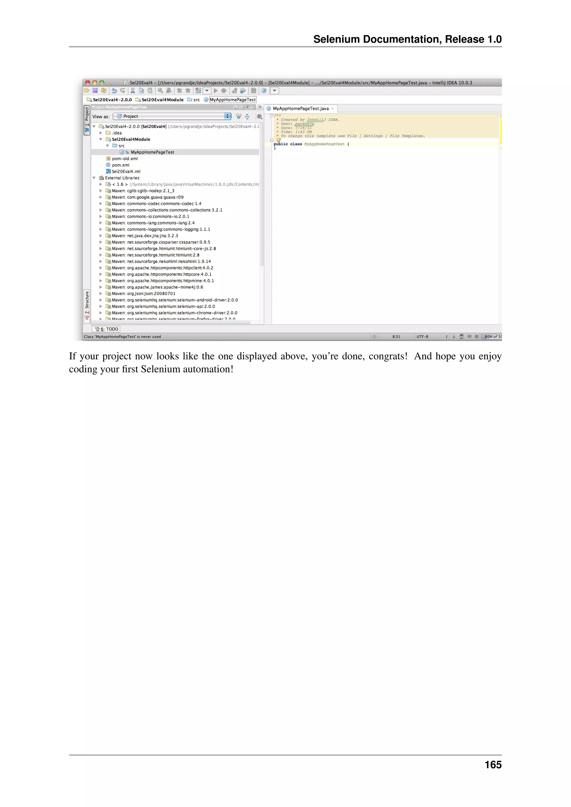This screenshot has width=571, height=807.
Task: Open the run configuration dropdown
Action: pos(207,91)
